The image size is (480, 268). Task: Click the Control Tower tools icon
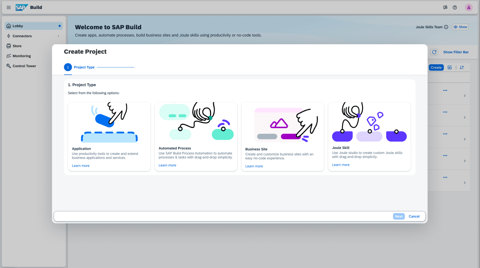click(x=9, y=66)
